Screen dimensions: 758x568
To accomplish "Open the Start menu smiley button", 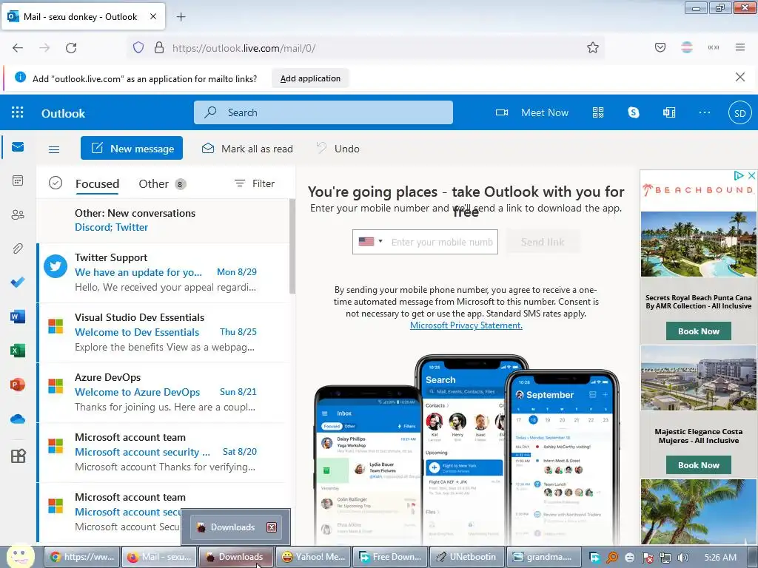I will [x=19, y=556].
